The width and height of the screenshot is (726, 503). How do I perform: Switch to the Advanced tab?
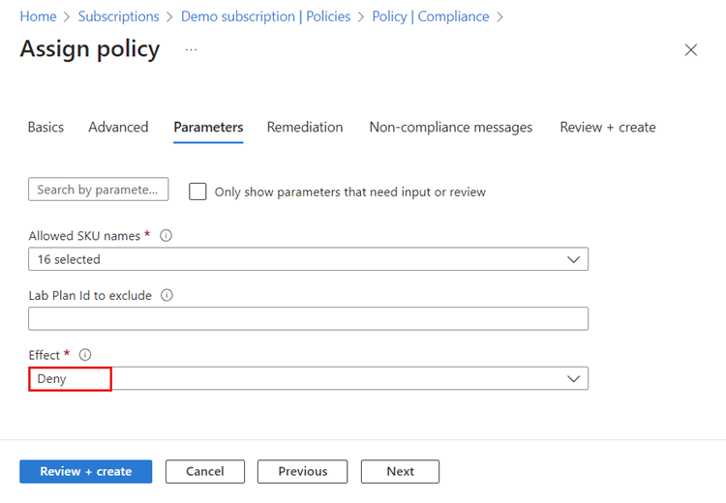[x=118, y=128]
